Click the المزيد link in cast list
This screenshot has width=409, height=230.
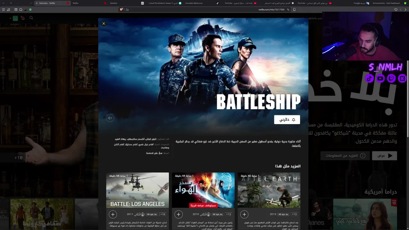tap(118, 139)
